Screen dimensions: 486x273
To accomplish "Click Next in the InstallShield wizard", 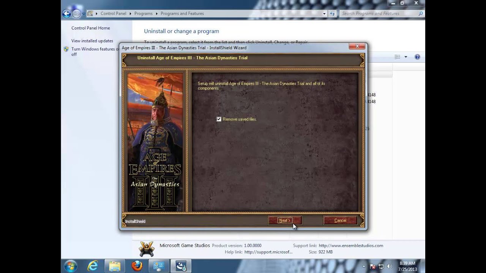I will click(x=285, y=220).
